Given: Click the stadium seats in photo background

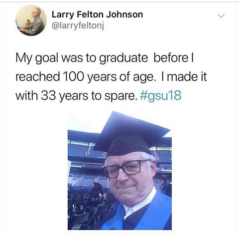Looking at the screenshot, I should pos(83,160).
